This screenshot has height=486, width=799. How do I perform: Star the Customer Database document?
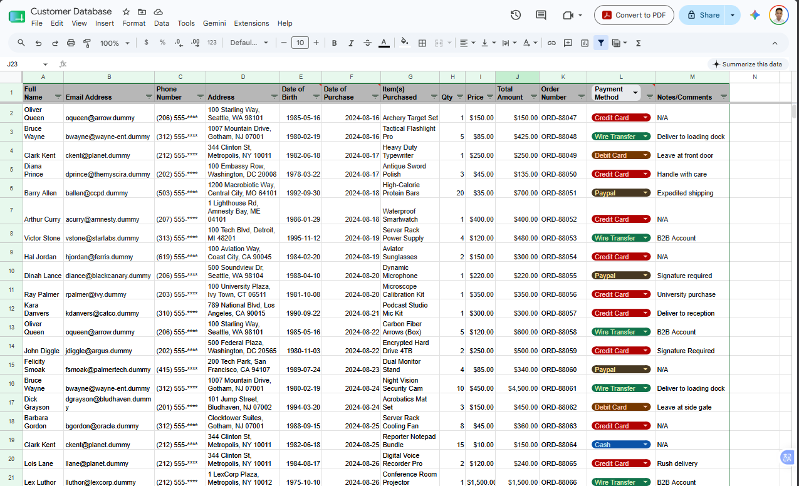[126, 12]
